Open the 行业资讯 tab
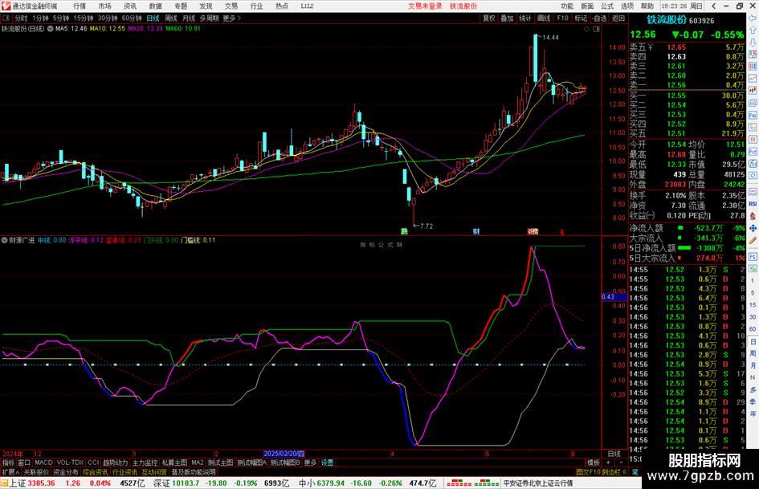 pos(124,472)
